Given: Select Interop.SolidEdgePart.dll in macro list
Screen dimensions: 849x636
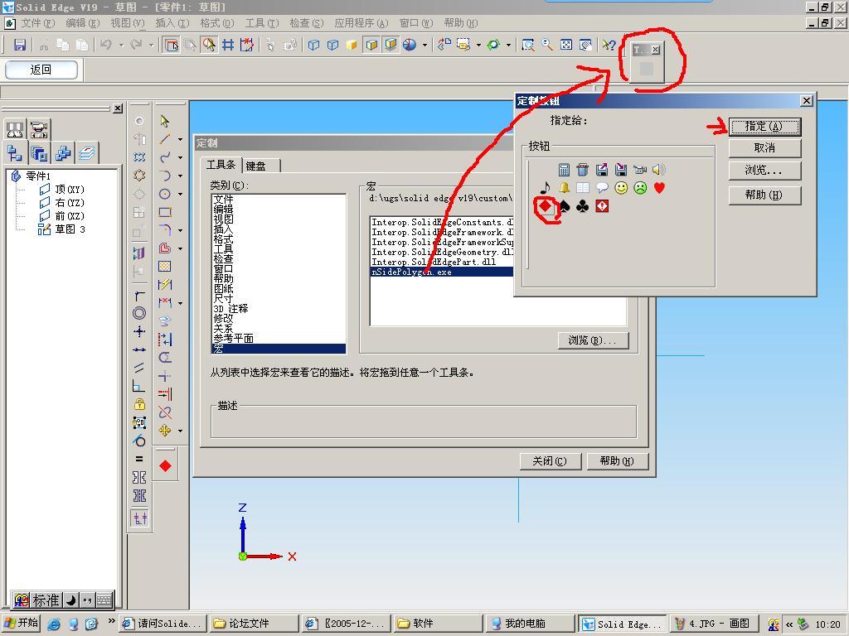Looking at the screenshot, I should [x=434, y=262].
